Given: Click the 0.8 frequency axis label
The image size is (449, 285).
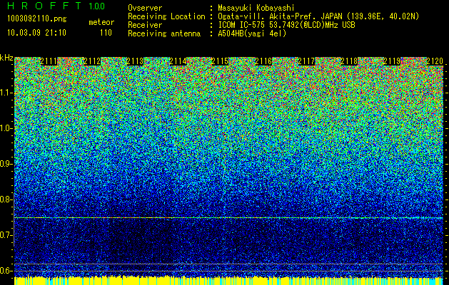Looking at the screenshot, I should point(6,199).
